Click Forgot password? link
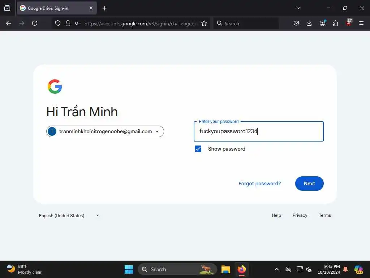Screen dimensions: 370x278 coord(259,184)
